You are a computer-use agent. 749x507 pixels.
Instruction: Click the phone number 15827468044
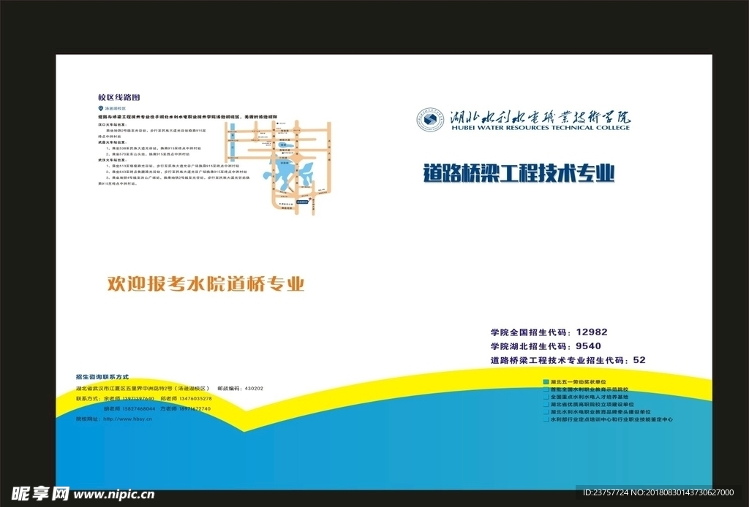[x=139, y=409]
